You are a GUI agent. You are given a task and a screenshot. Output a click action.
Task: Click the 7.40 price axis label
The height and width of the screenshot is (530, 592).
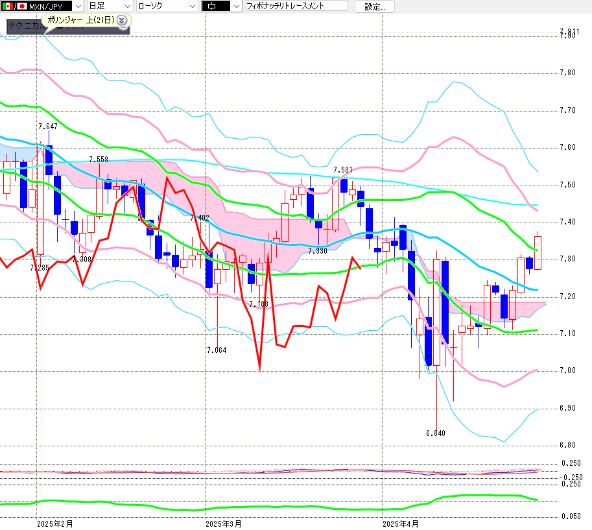[568, 222]
